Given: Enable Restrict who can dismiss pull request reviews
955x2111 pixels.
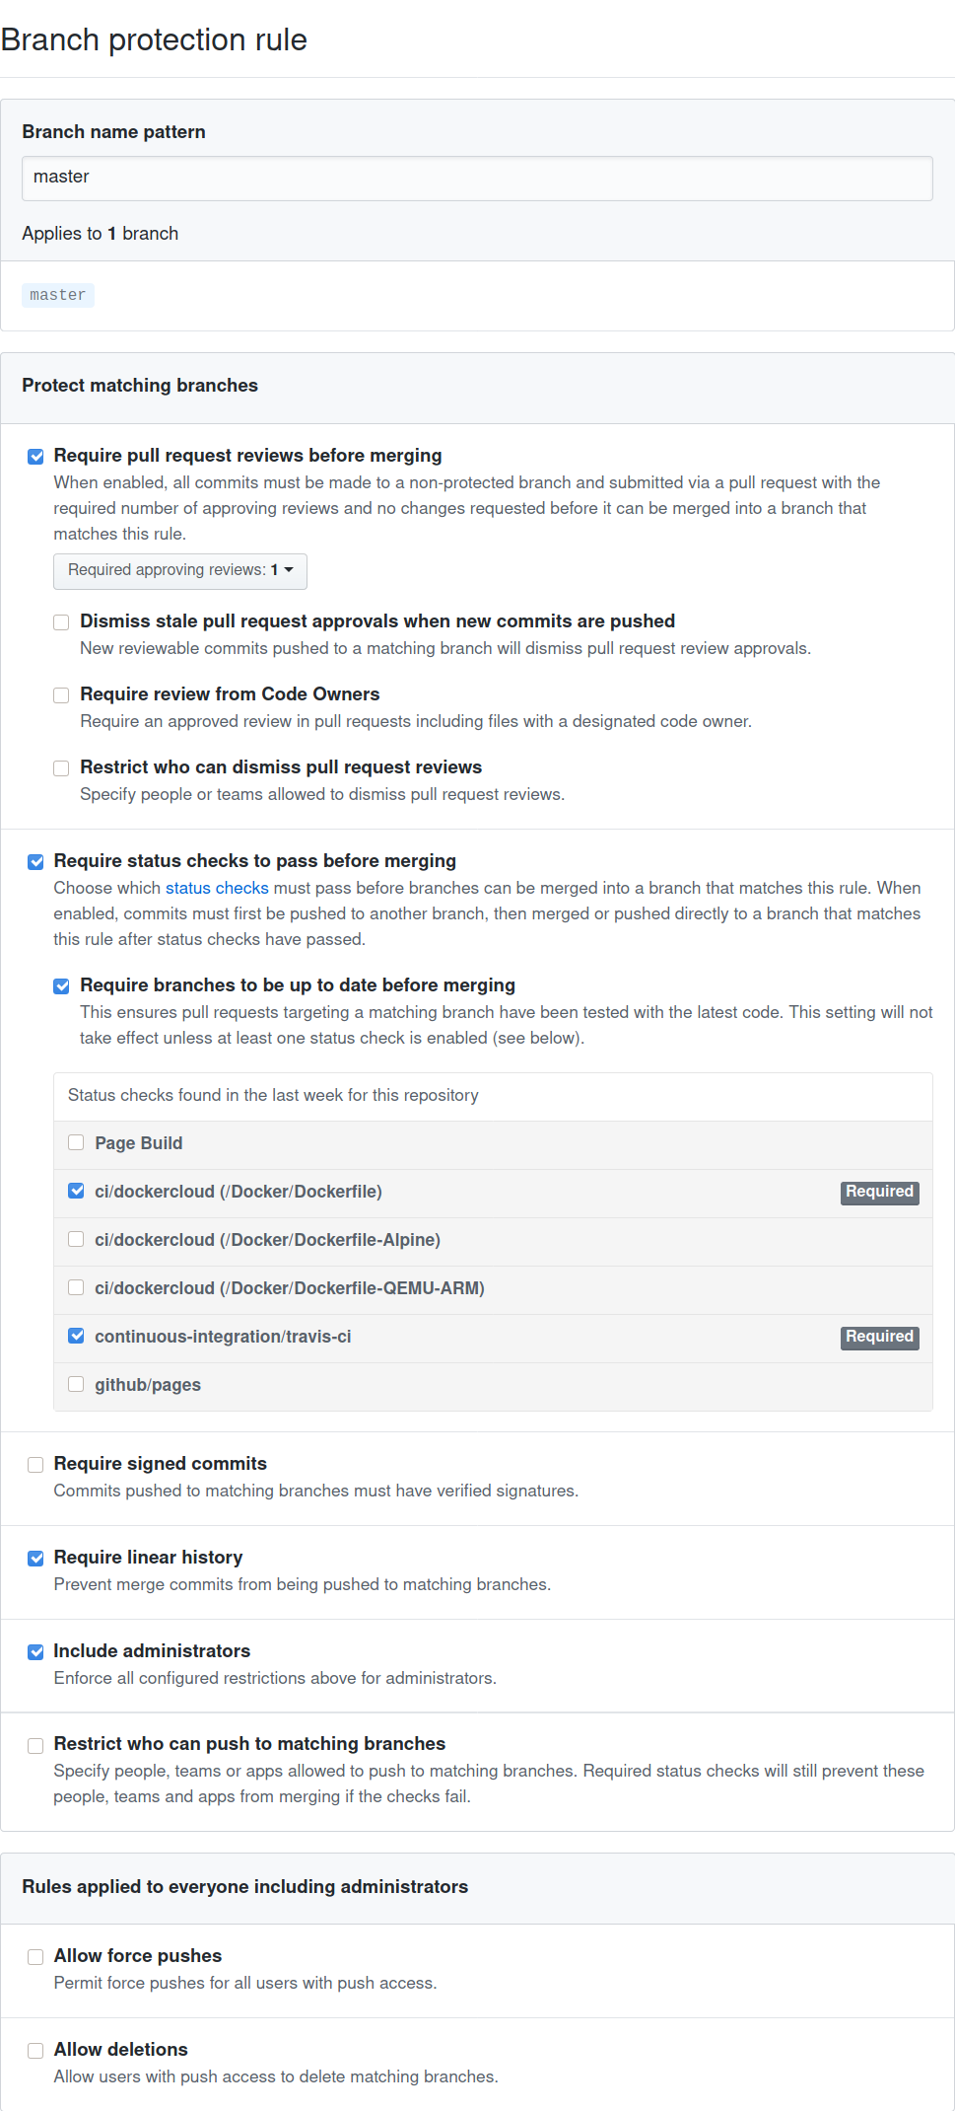Looking at the screenshot, I should tap(61, 768).
